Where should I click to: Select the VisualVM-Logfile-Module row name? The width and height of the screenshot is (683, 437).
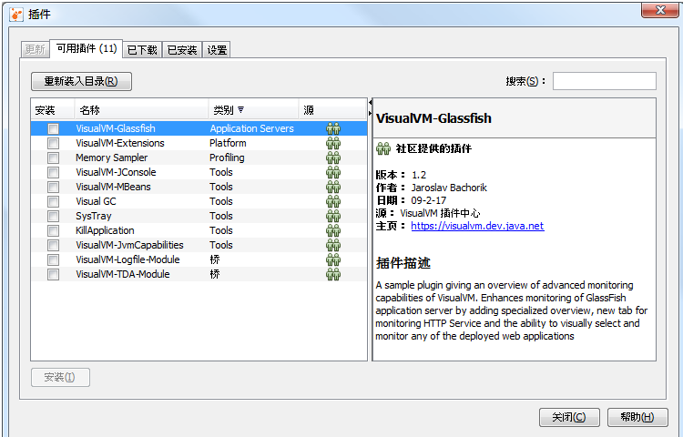[127, 259]
